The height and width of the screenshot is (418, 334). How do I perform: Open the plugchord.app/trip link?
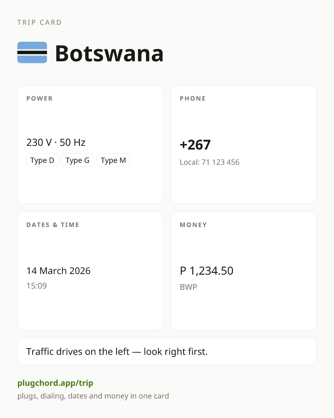[x=55, y=383]
